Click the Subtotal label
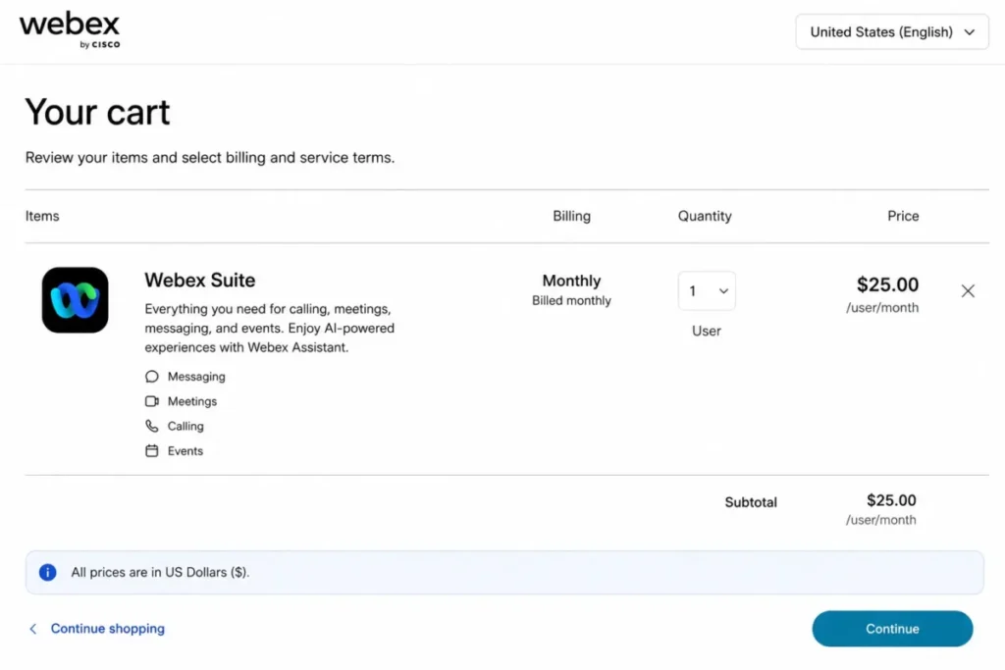 click(751, 502)
